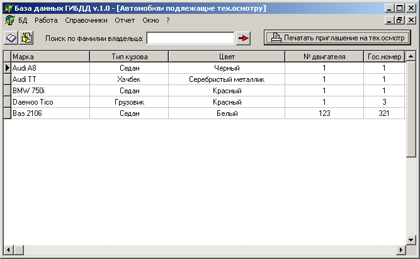Select the Daewoo Tico cell
The height and width of the screenshot is (259, 420).
tap(50, 102)
